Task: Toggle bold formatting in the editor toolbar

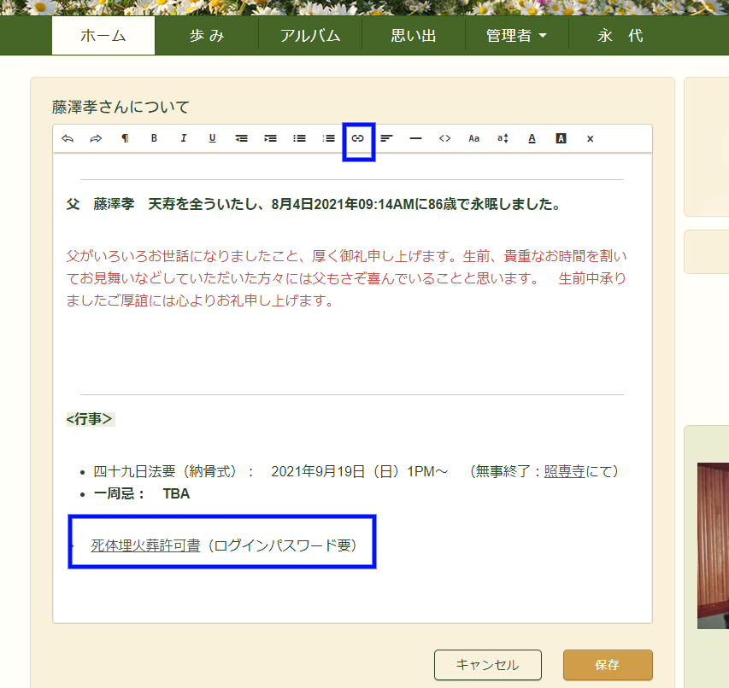Action: (x=154, y=138)
